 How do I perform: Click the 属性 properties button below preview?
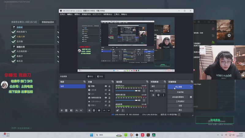[x=90, y=76]
